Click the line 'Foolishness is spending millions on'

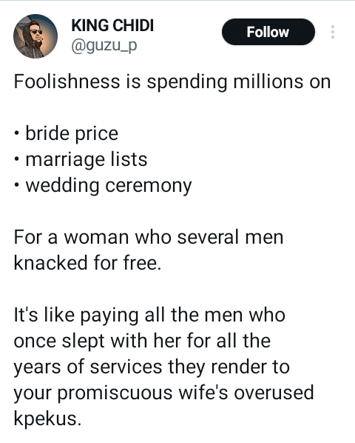point(172,82)
